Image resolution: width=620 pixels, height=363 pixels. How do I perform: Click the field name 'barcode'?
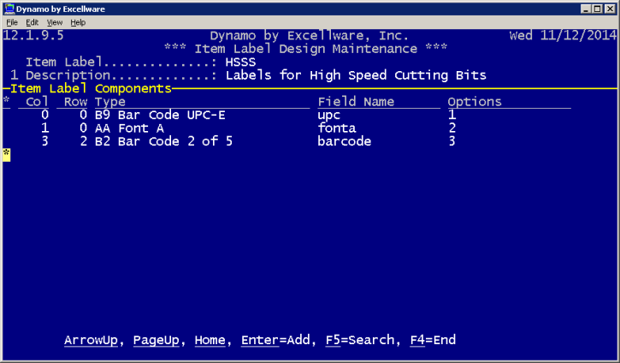[345, 141]
